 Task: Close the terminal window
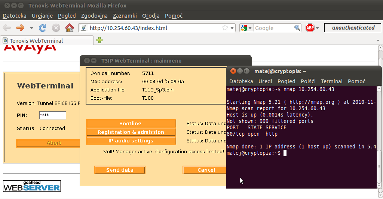(233, 71)
